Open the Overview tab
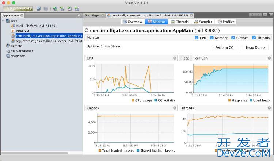 133,22
